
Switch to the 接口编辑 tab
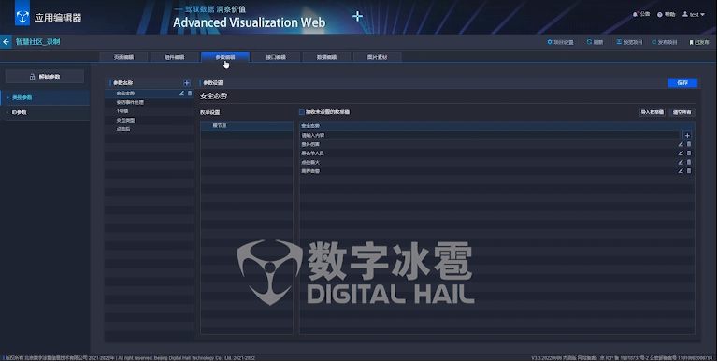click(276, 57)
